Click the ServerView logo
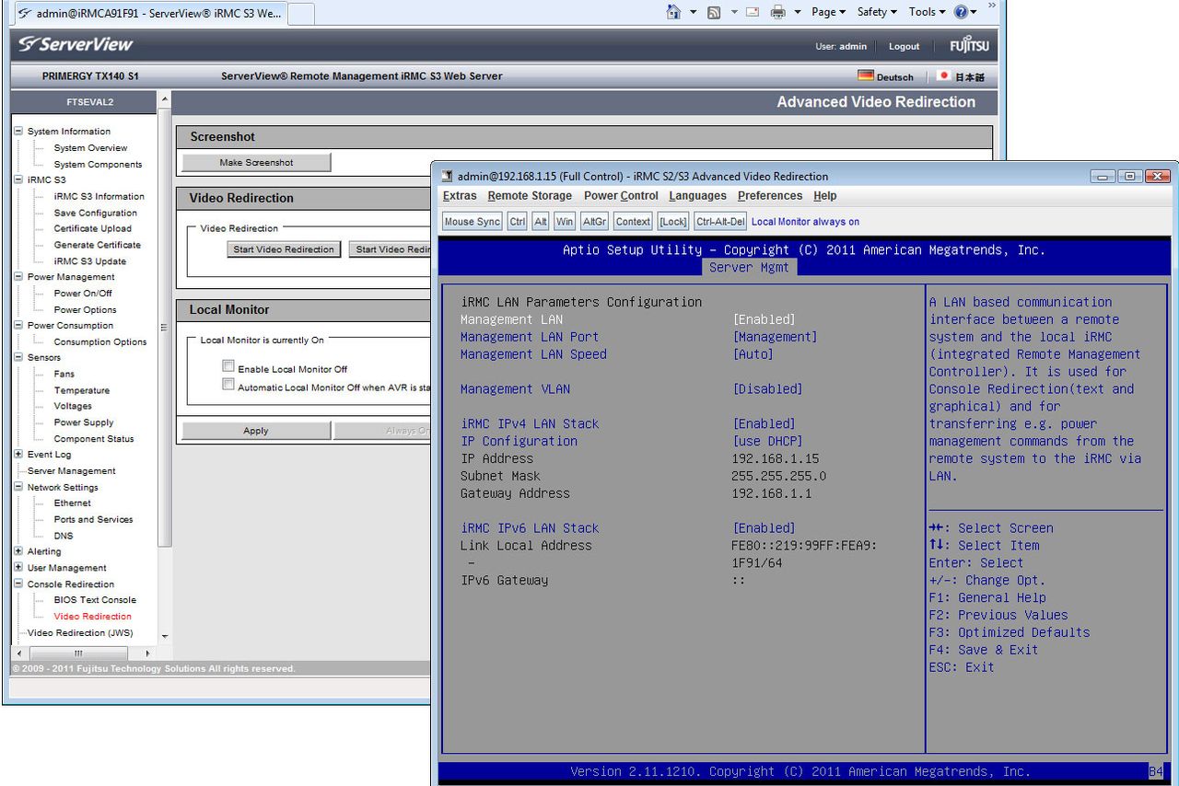Image resolution: width=1179 pixels, height=786 pixels. (x=76, y=44)
